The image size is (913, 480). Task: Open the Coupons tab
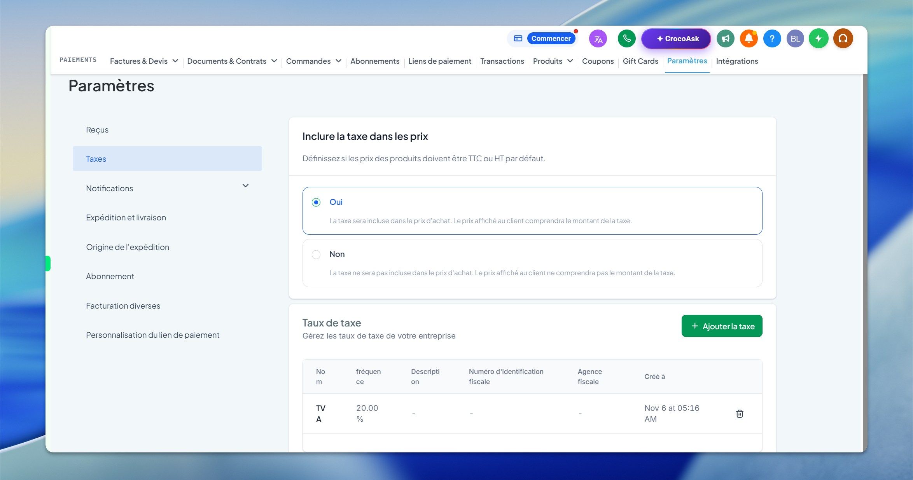point(598,61)
